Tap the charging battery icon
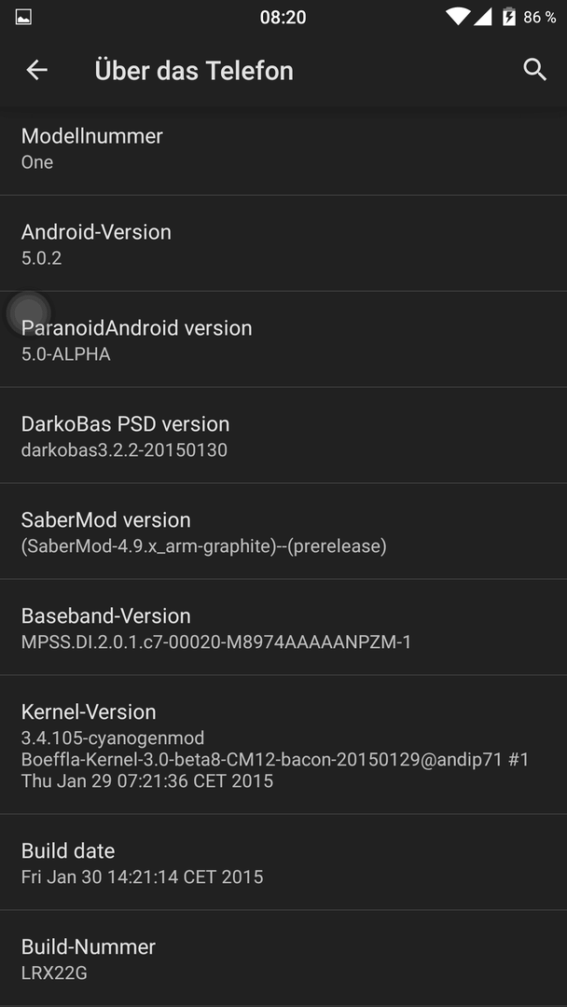The height and width of the screenshot is (1007, 567). click(508, 17)
